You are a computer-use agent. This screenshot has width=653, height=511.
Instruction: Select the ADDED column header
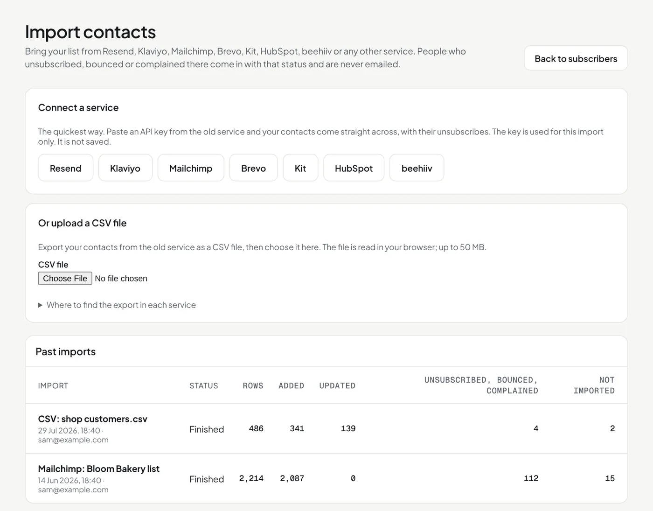(x=291, y=385)
